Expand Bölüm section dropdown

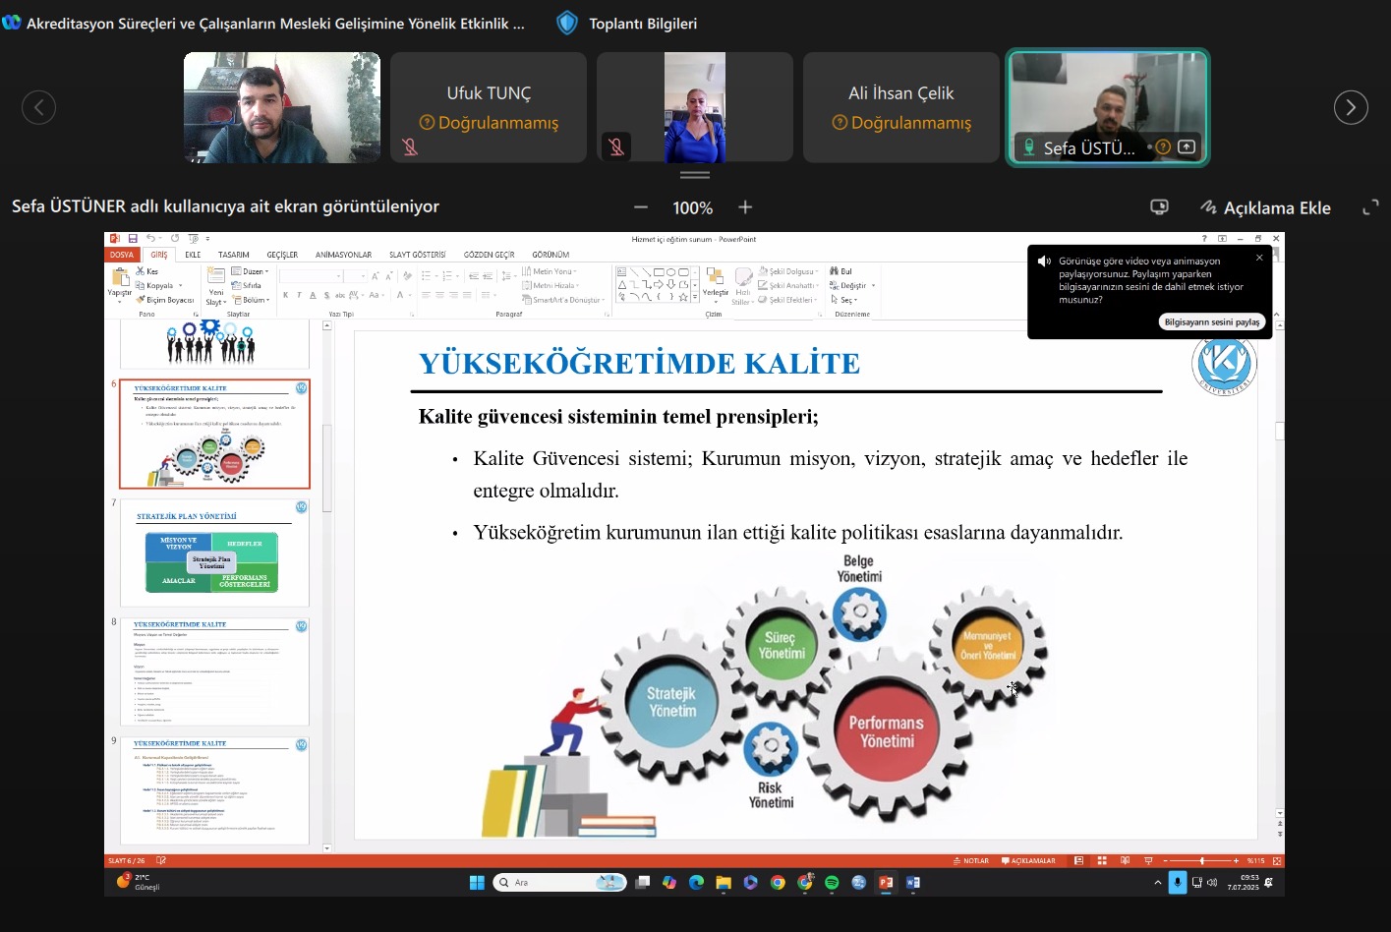tap(251, 300)
